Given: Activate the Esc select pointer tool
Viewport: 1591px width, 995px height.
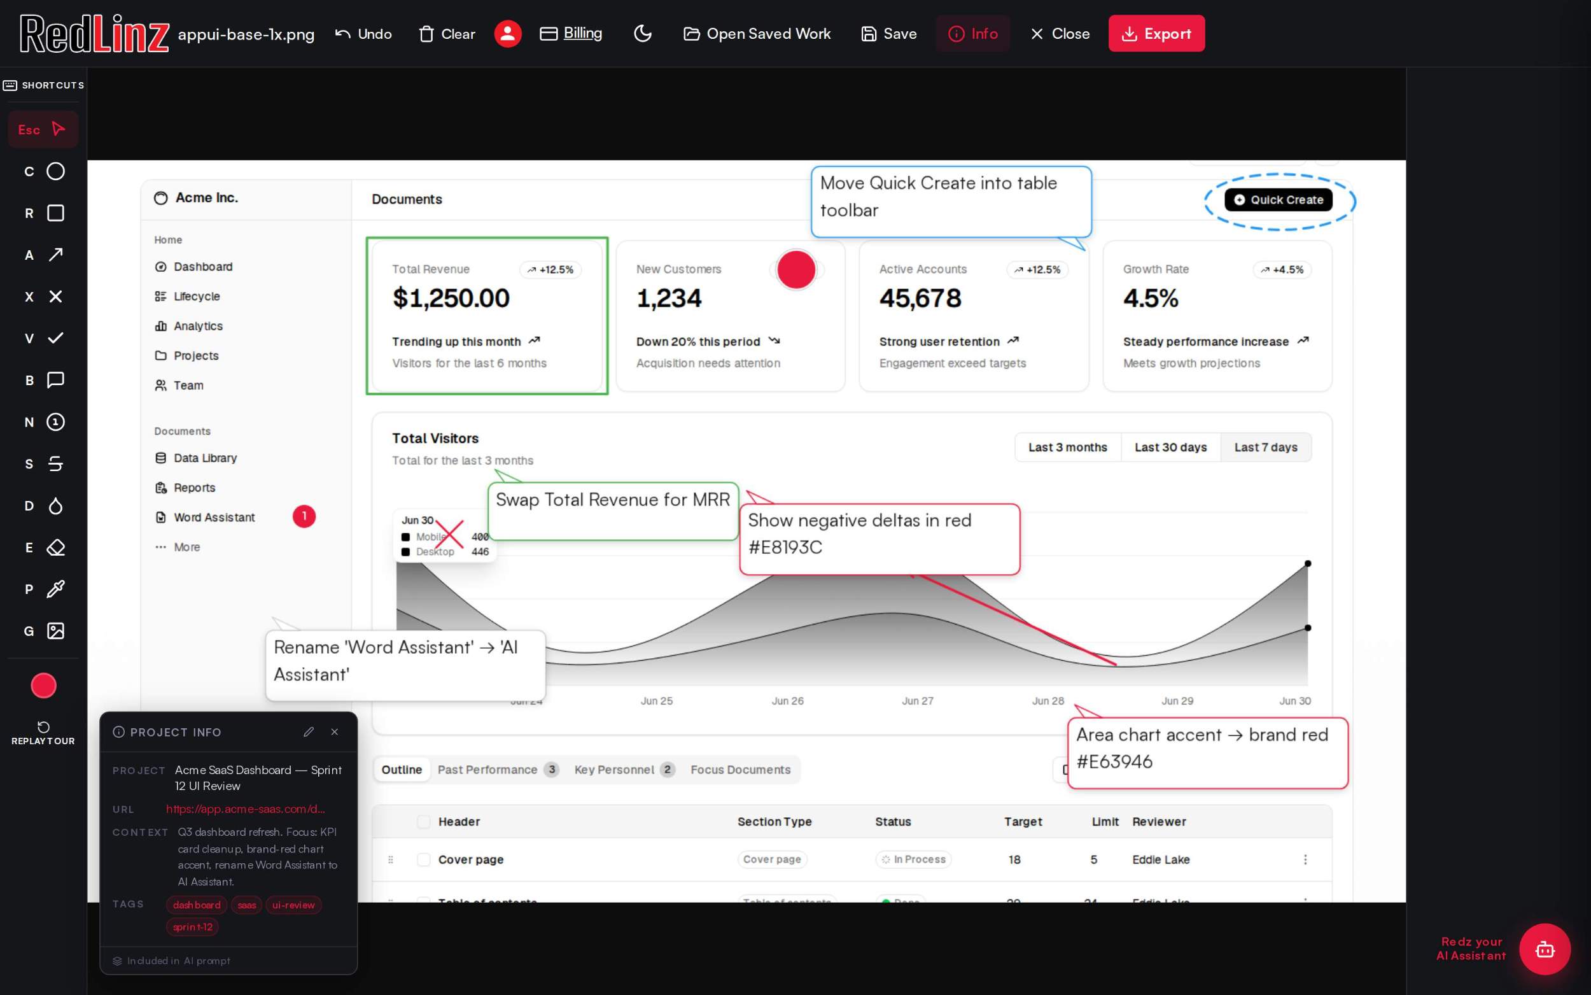Looking at the screenshot, I should pyautogui.click(x=43, y=129).
